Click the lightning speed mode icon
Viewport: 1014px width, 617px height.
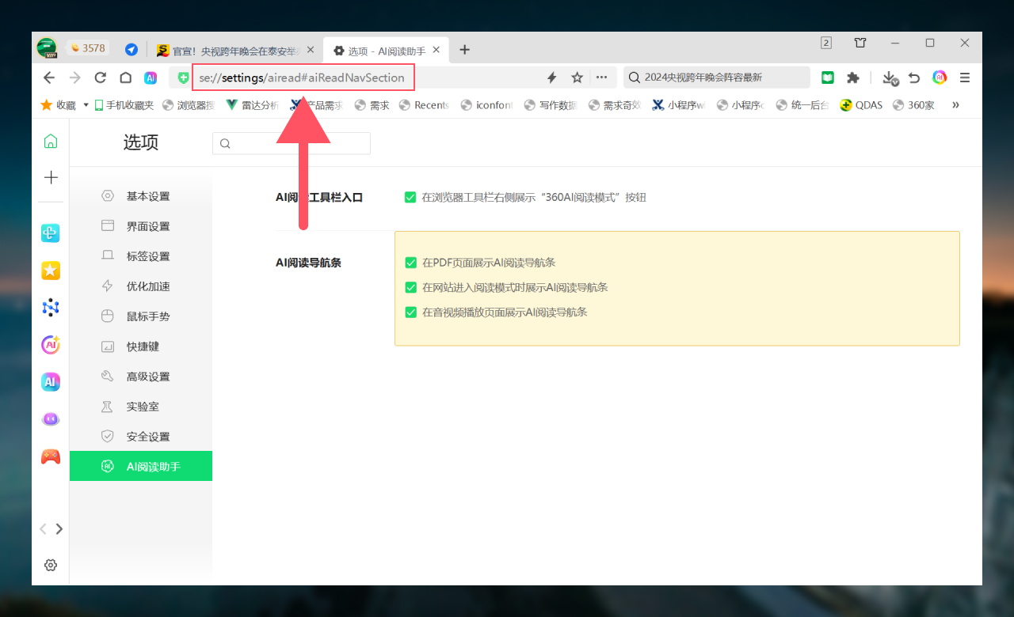point(552,78)
